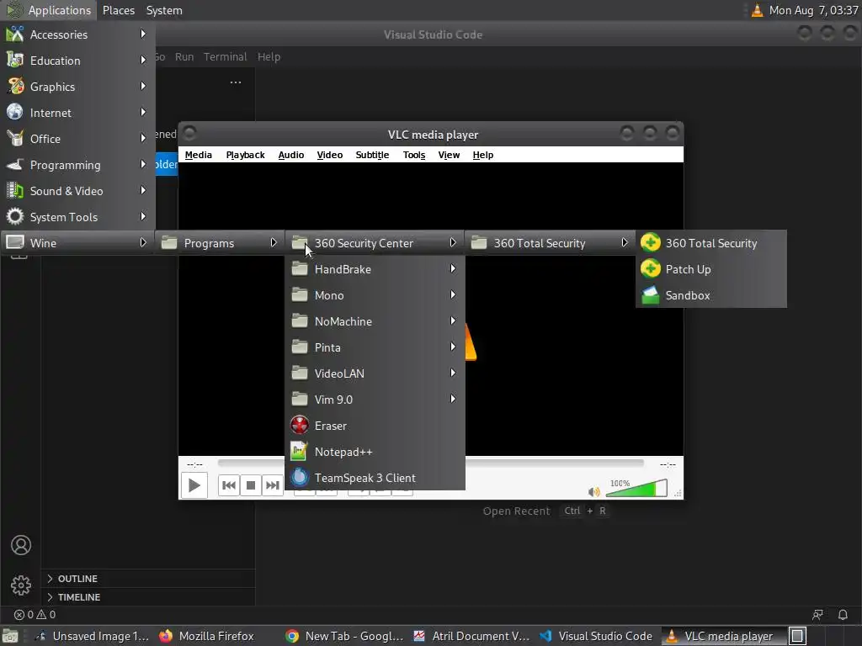Image resolution: width=862 pixels, height=646 pixels.
Task: Open VLC View menu
Action: [x=449, y=155]
